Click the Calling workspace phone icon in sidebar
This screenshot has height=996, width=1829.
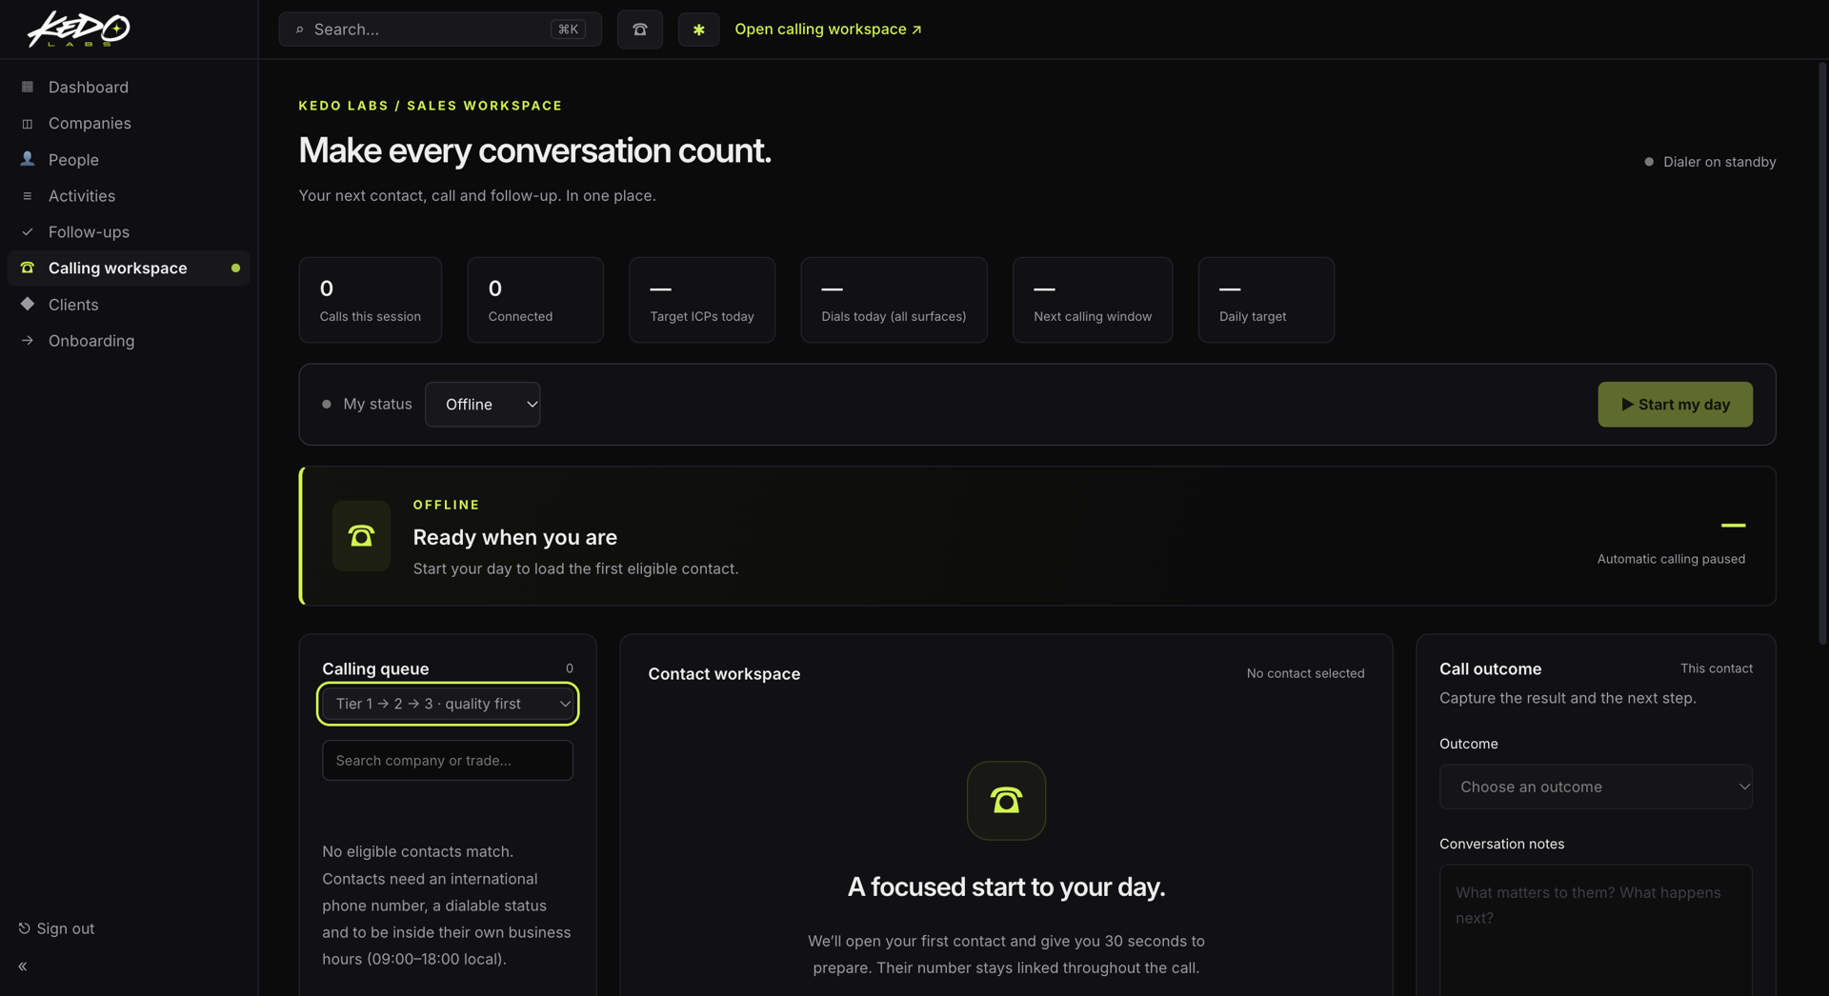tap(28, 268)
